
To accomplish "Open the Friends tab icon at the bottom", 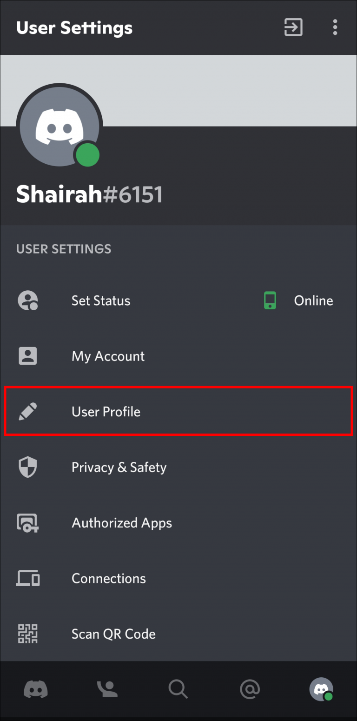I will pos(107,689).
